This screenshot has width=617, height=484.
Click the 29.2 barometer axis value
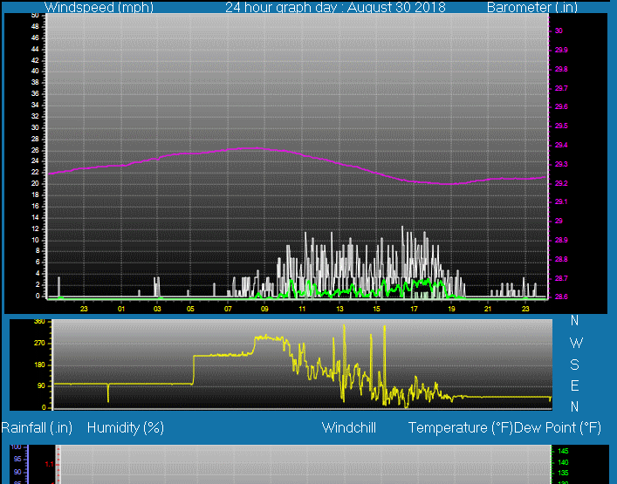[x=561, y=183]
